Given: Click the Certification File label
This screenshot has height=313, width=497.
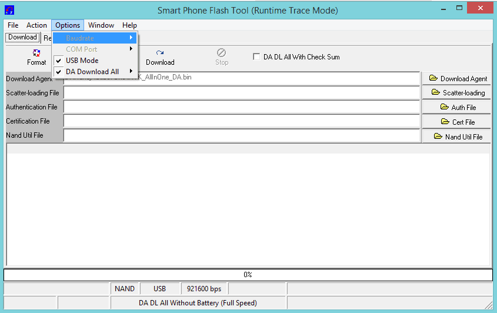Looking at the screenshot, I should [28, 121].
